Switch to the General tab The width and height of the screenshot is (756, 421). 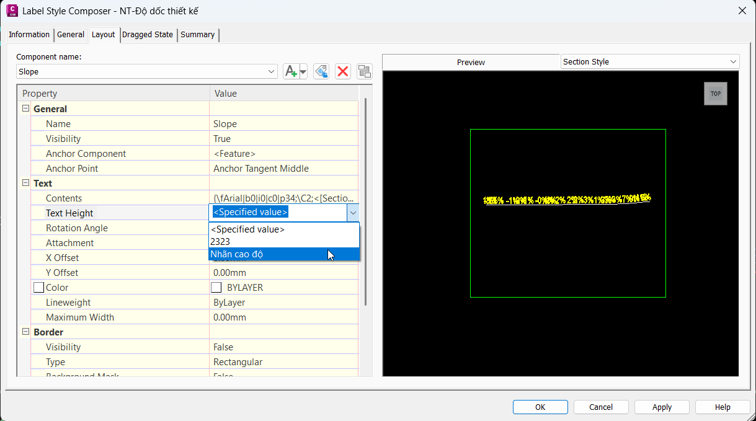(71, 35)
